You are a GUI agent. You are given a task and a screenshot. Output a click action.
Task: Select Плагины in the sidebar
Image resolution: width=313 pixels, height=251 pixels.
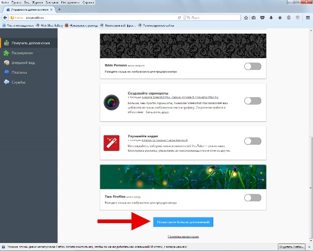pos(19,73)
